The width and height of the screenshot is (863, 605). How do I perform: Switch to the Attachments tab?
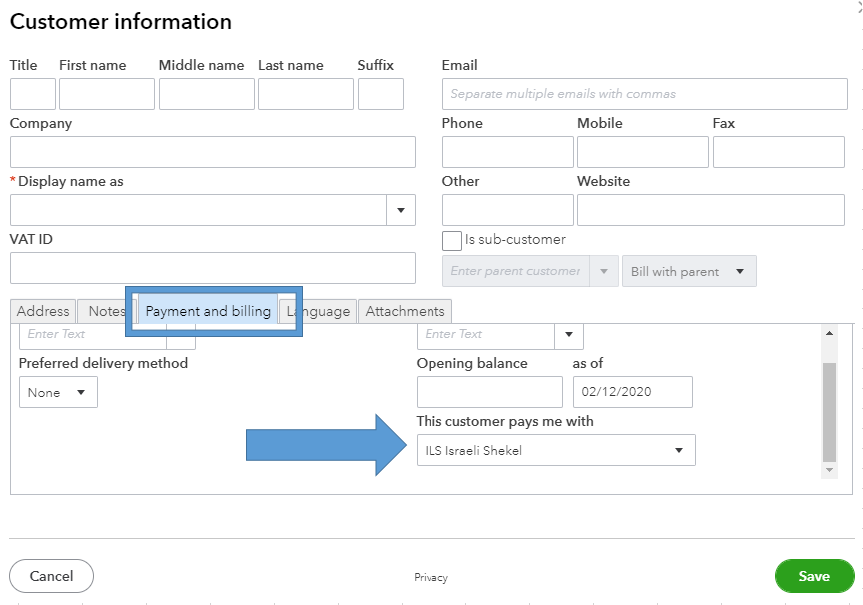pos(405,311)
